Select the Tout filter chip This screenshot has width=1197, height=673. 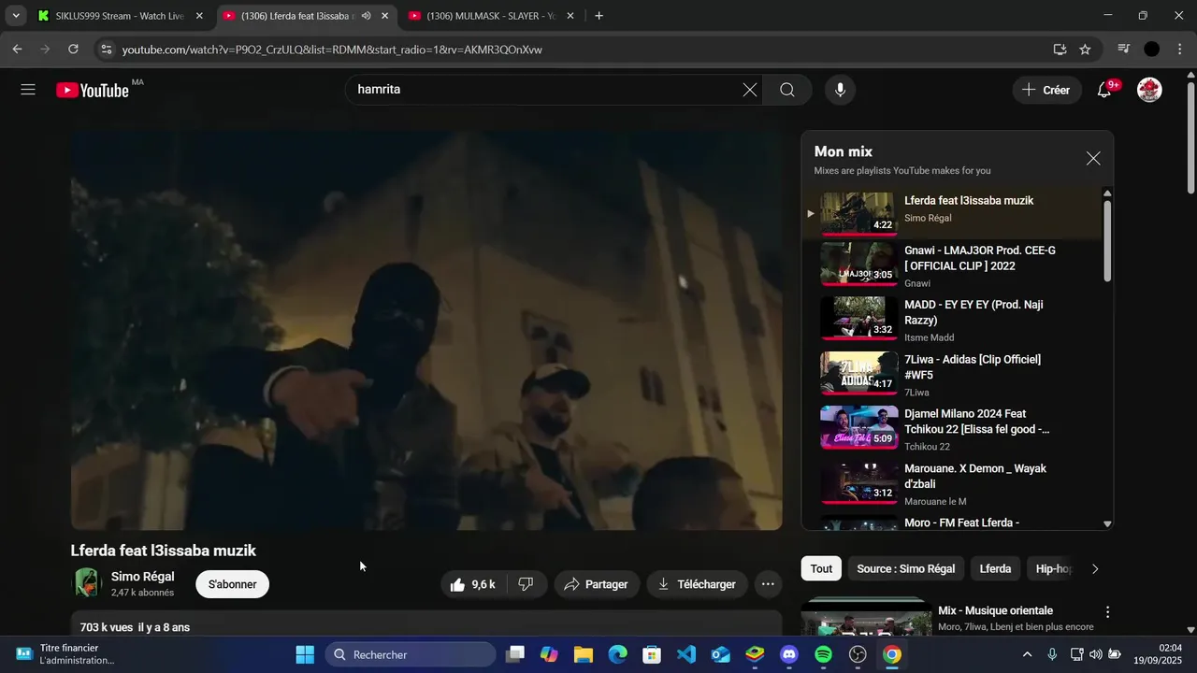tap(821, 568)
